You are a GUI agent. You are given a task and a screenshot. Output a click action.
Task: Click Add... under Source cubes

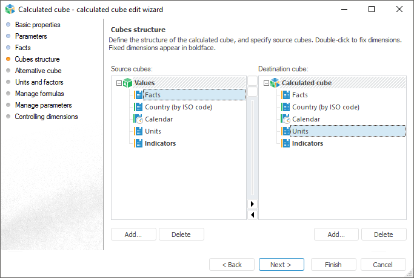pos(133,234)
